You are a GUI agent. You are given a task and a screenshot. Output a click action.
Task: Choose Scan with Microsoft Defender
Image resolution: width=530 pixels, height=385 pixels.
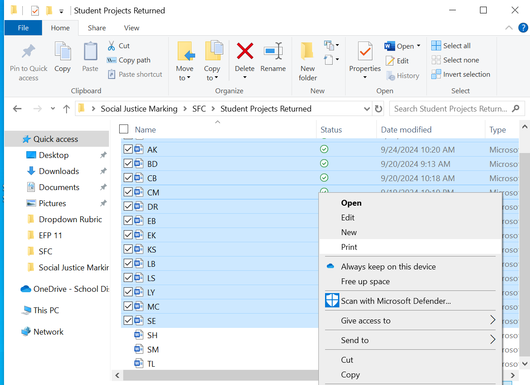click(x=410, y=301)
